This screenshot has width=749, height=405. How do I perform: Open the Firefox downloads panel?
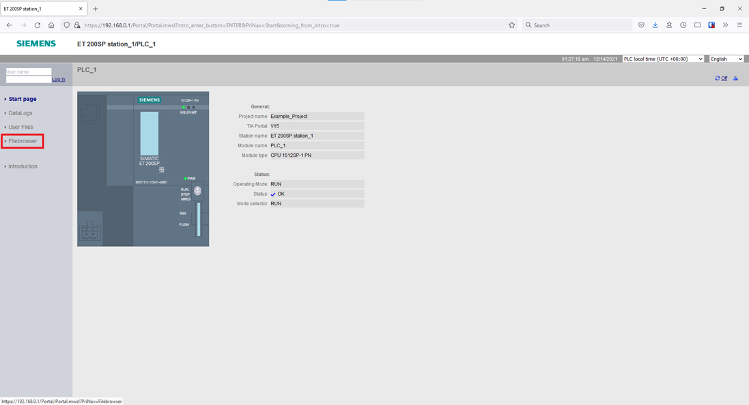pos(655,25)
